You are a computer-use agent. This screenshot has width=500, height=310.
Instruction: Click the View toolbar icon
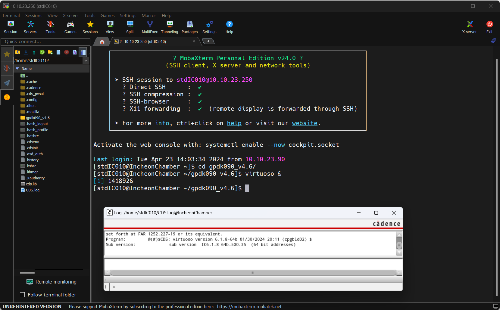110,27
